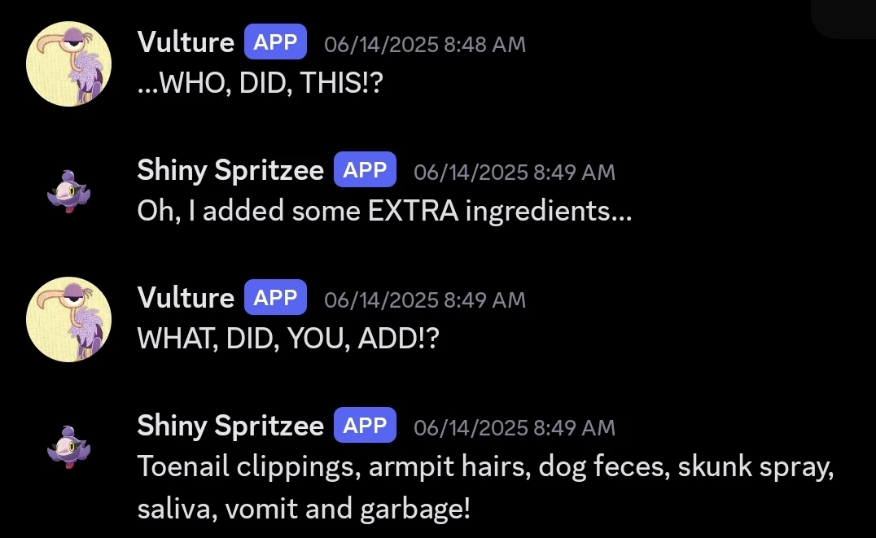Click the "WHAT, DID, YOU, ADD!?" message text
The image size is (876, 538).
click(287, 339)
